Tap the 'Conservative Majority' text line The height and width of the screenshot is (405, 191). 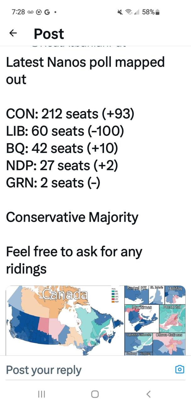coord(72,217)
